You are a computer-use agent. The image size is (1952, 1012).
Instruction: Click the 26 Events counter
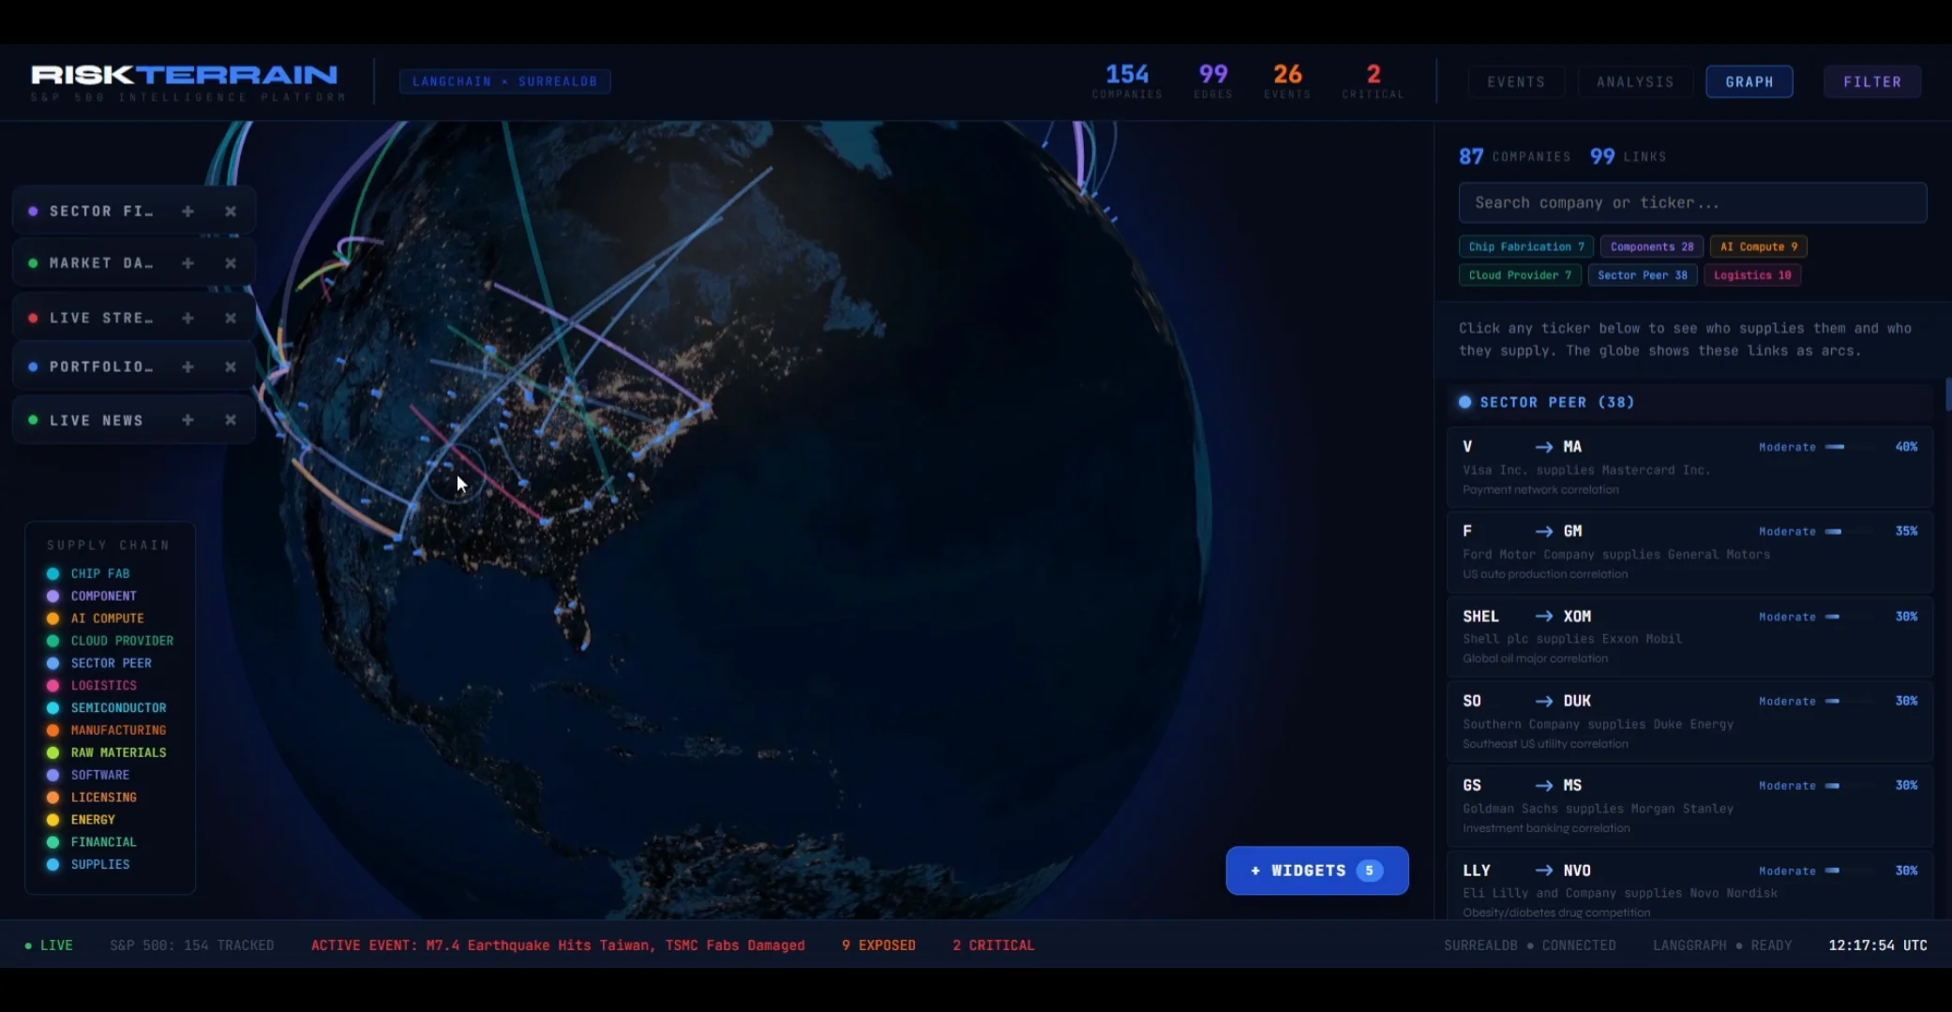tap(1287, 81)
